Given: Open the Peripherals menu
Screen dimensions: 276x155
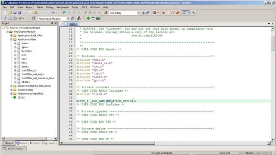Looking at the screenshot, I should pos(63,7).
